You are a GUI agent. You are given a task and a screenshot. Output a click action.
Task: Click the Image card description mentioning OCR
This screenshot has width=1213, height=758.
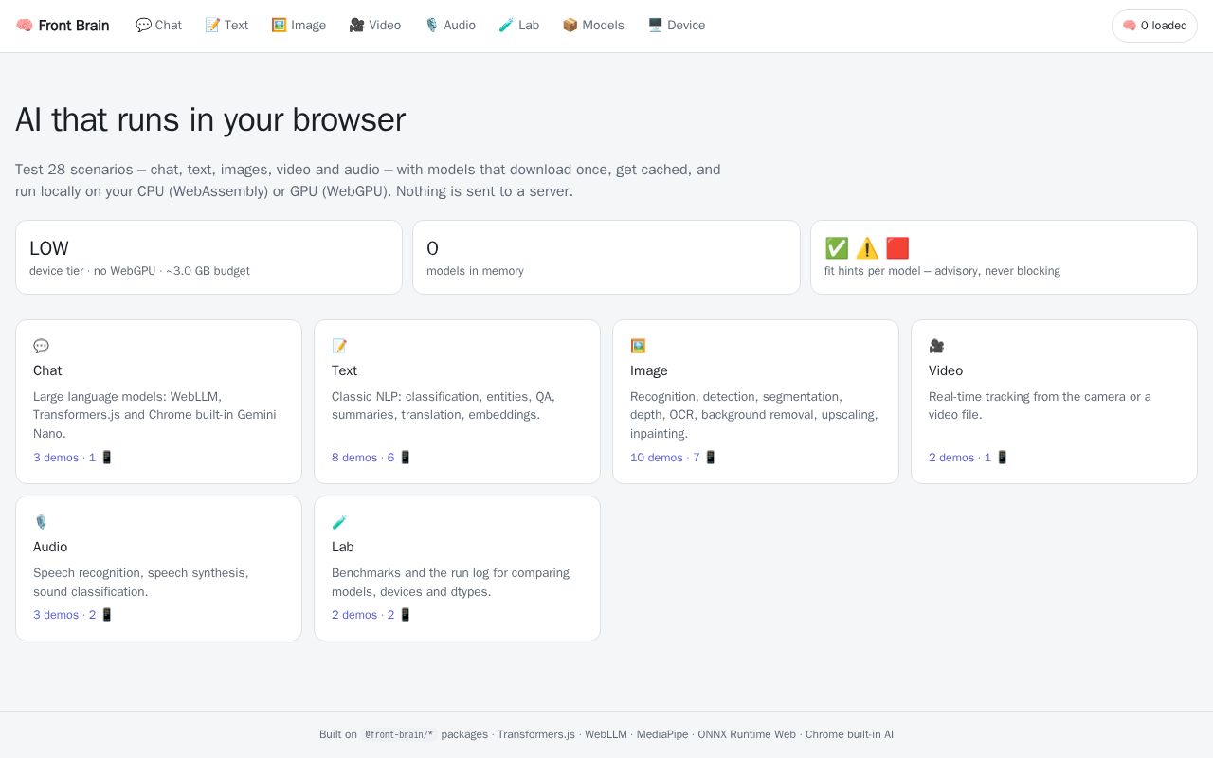point(754,415)
